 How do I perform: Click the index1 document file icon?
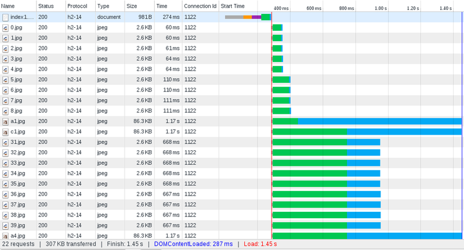pyautogui.click(x=5, y=17)
